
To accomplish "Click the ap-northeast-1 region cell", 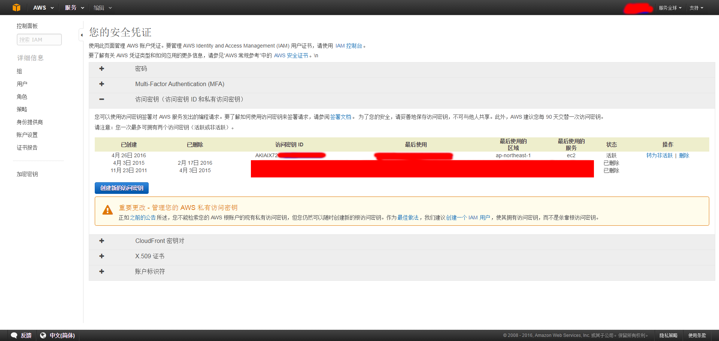I will 513,155.
